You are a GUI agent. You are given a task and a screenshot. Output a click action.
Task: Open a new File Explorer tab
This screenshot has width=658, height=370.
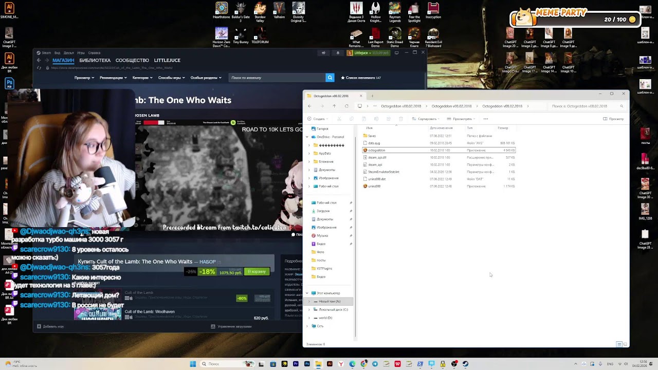pos(372,96)
